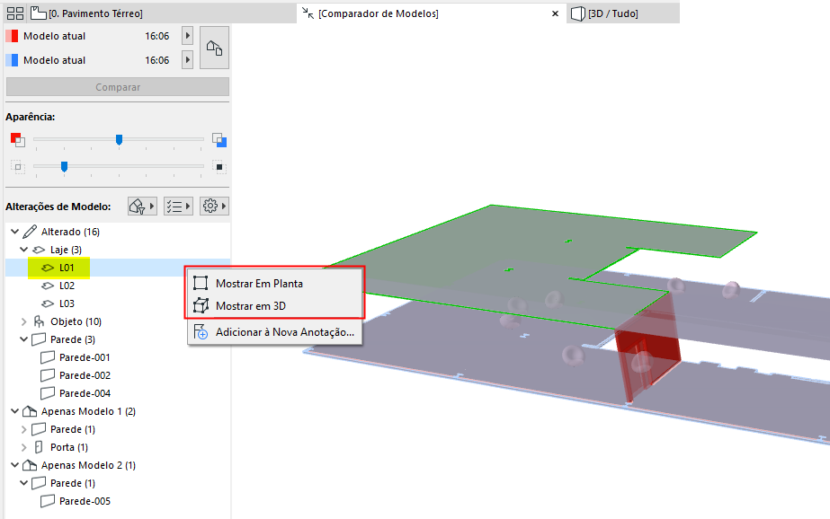The image size is (830, 519).
Task: Open the list options dropdown button
Action: point(178,207)
